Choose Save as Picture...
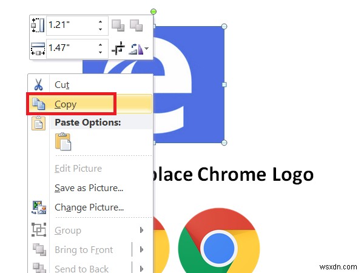The width and height of the screenshot is (364, 273). pyautogui.click(x=89, y=188)
